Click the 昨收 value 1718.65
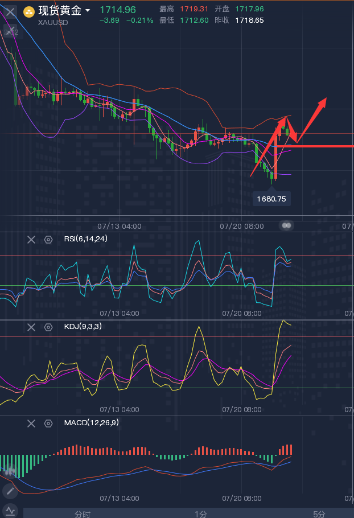 tap(249, 20)
